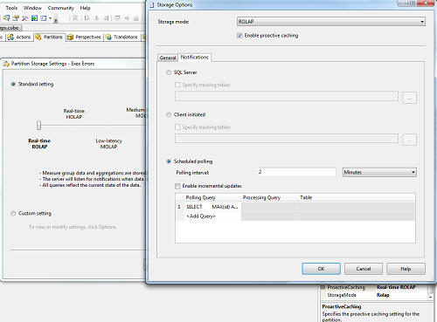
Task: Click the Polling interval value field
Action: [x=296, y=172]
